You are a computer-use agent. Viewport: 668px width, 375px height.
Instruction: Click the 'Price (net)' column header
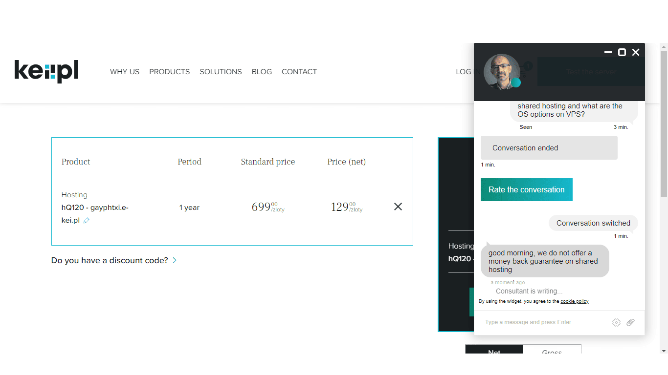point(347,162)
